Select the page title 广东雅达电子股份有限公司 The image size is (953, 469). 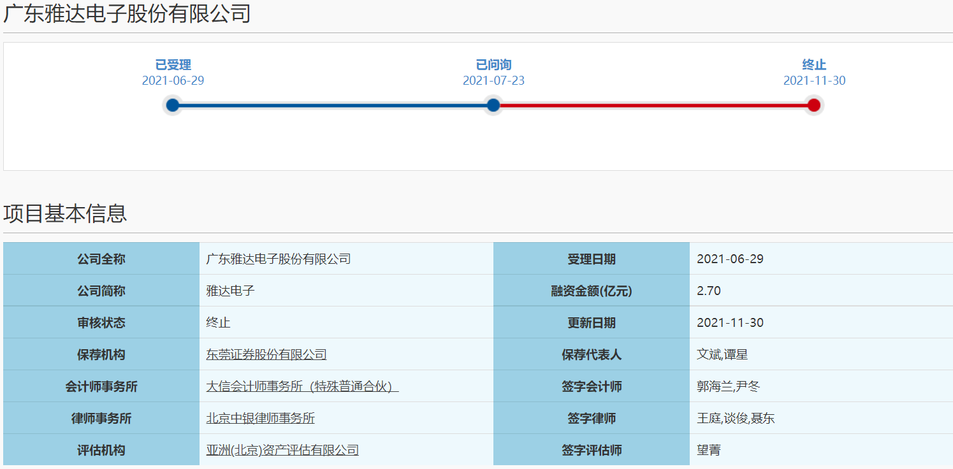[x=127, y=13]
